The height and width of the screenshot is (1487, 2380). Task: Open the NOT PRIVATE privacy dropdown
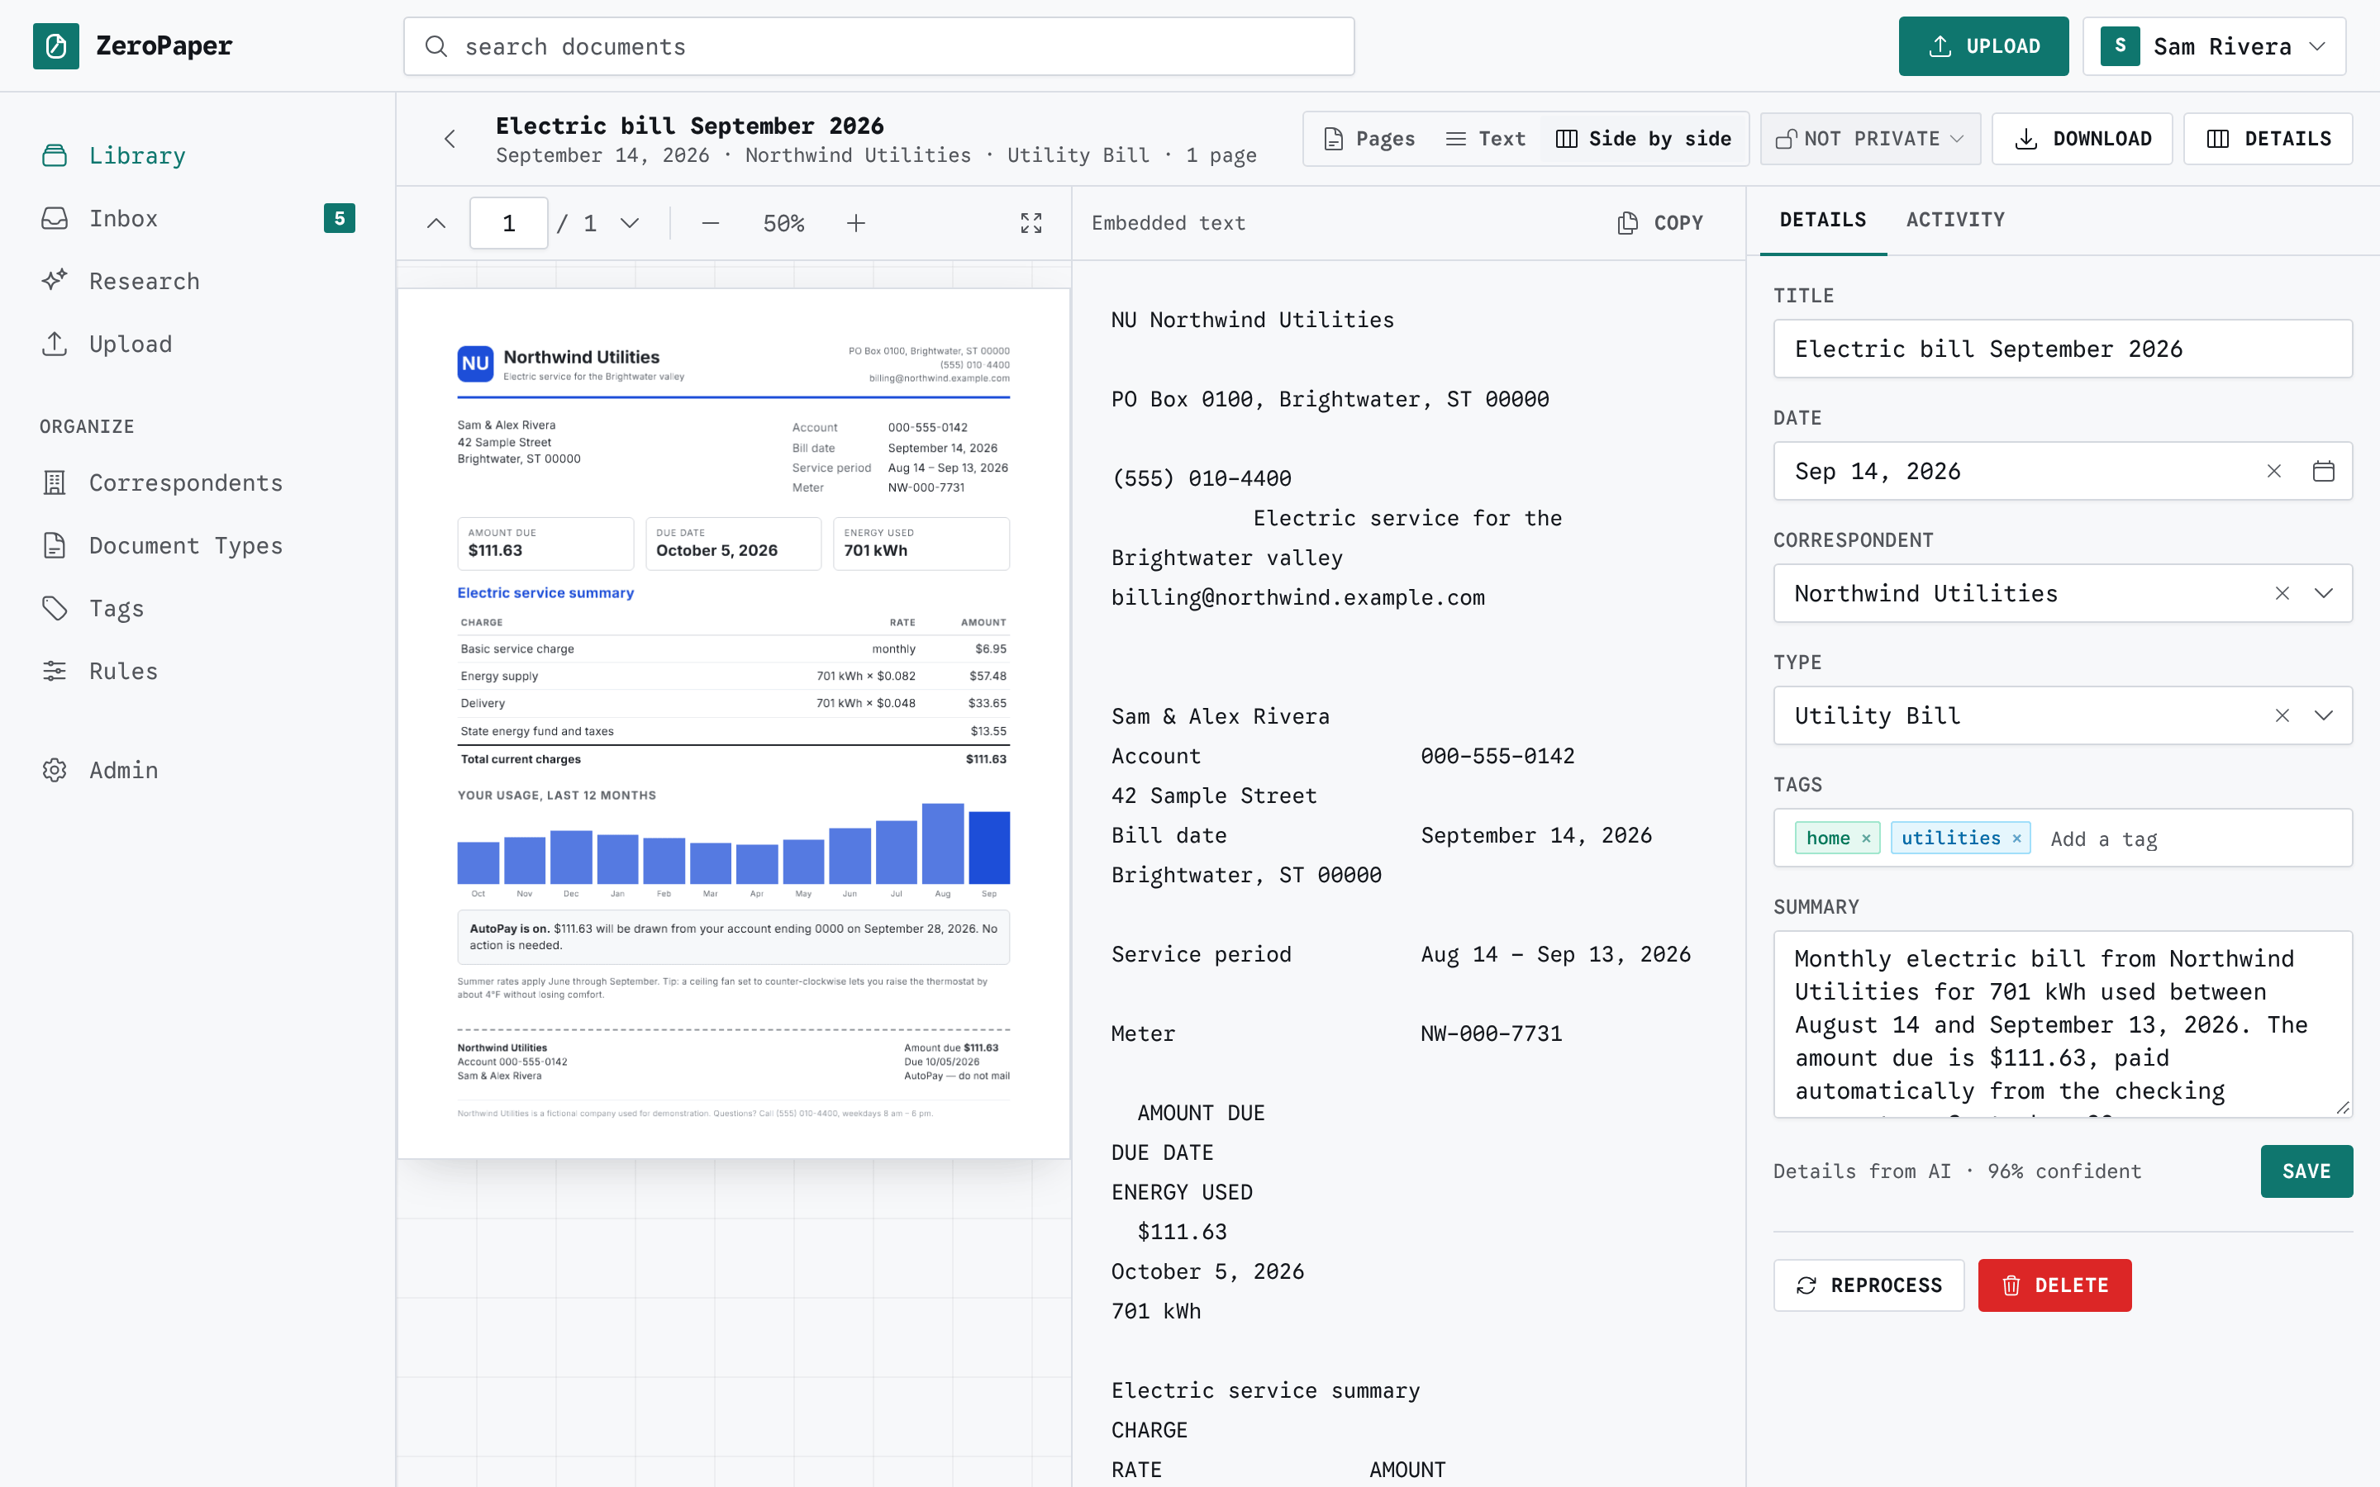pos(1869,139)
